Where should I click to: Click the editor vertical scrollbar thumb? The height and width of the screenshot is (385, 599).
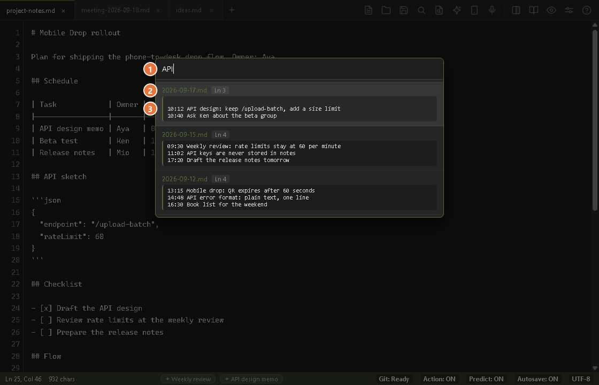594,120
